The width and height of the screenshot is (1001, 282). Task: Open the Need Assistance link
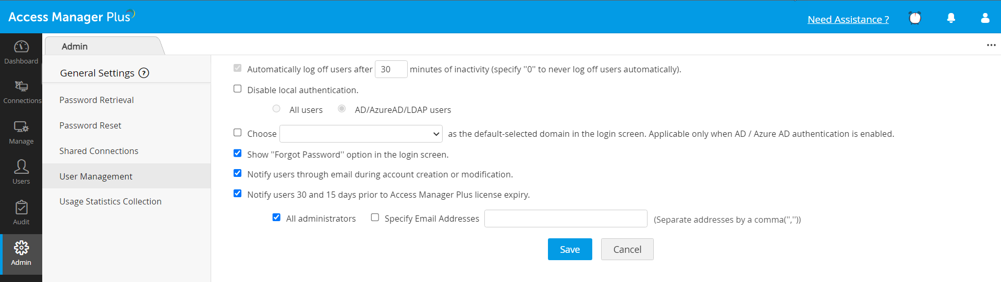pyautogui.click(x=848, y=19)
